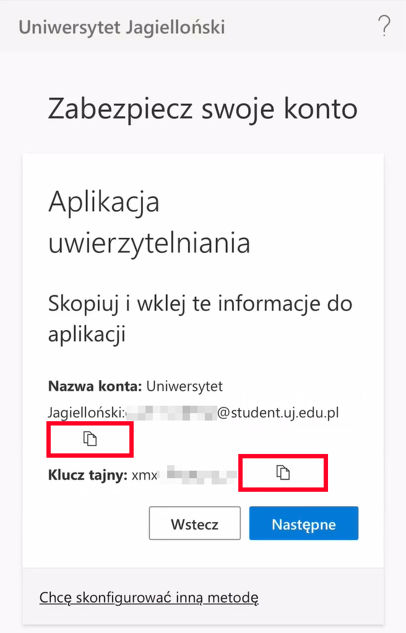Image resolution: width=406 pixels, height=633 pixels.
Task: Go back with the Wstecz button
Action: point(195,523)
